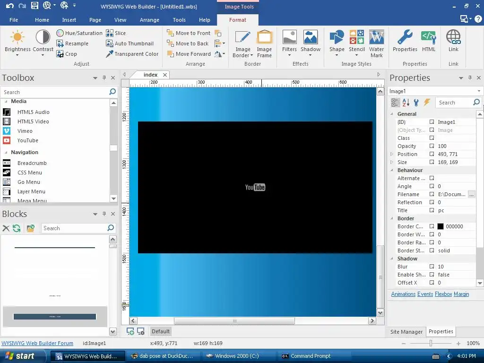
Task: Click the Default breakpoint button
Action: (161, 331)
